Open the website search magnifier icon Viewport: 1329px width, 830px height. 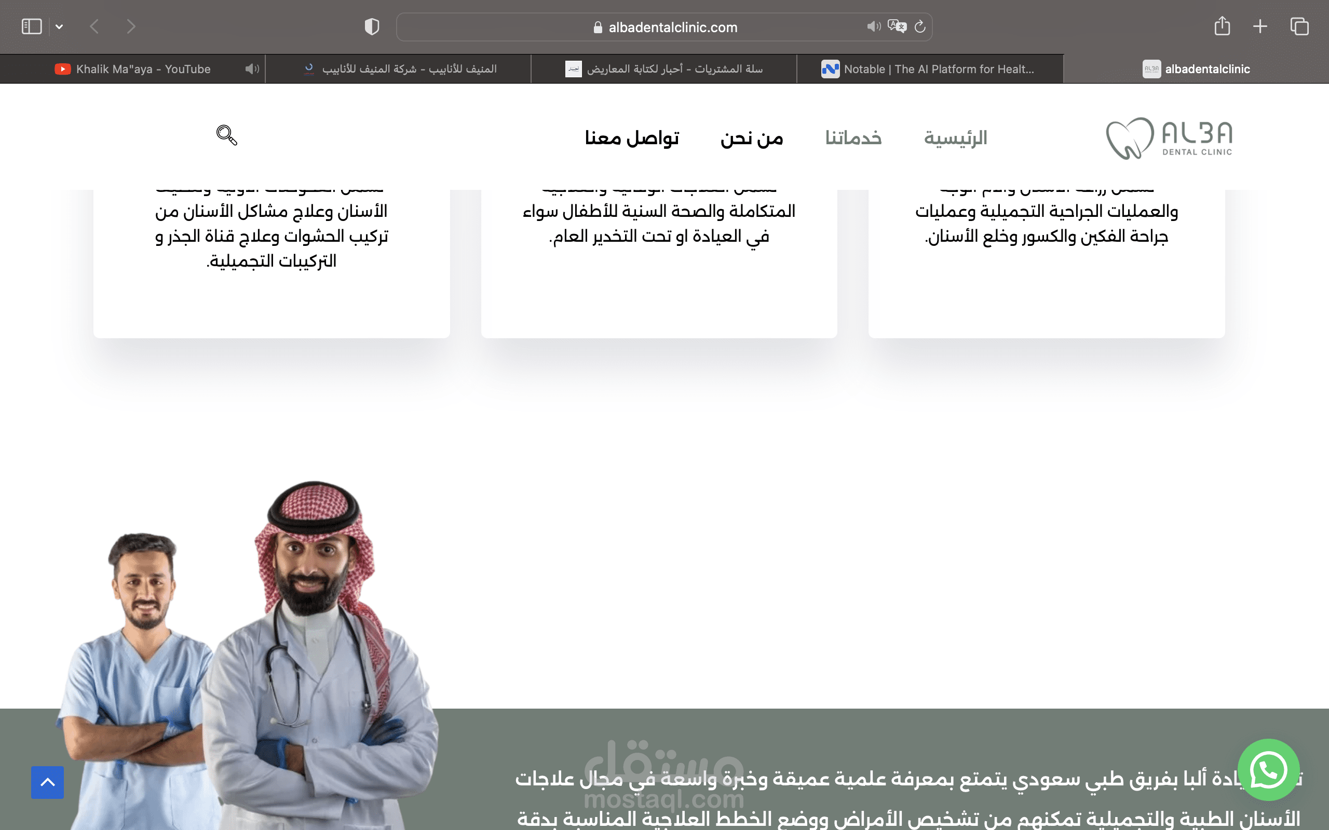226,135
